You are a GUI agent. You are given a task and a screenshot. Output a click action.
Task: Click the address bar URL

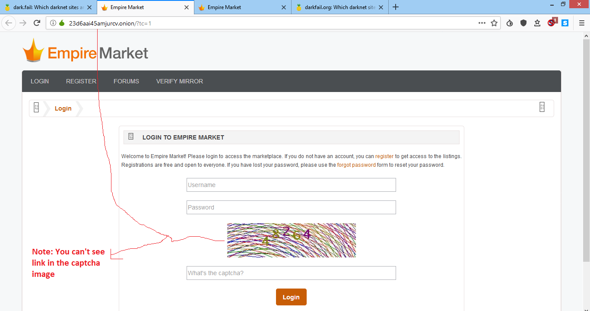click(x=110, y=23)
